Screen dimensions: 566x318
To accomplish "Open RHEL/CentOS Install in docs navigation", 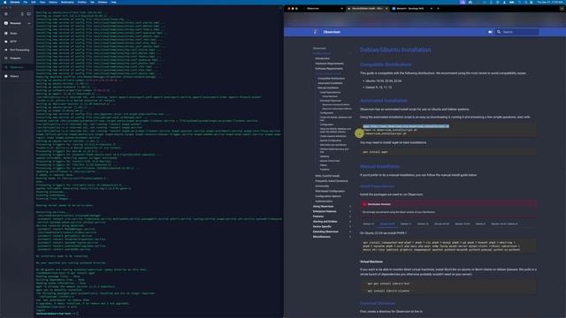I will (x=327, y=176).
